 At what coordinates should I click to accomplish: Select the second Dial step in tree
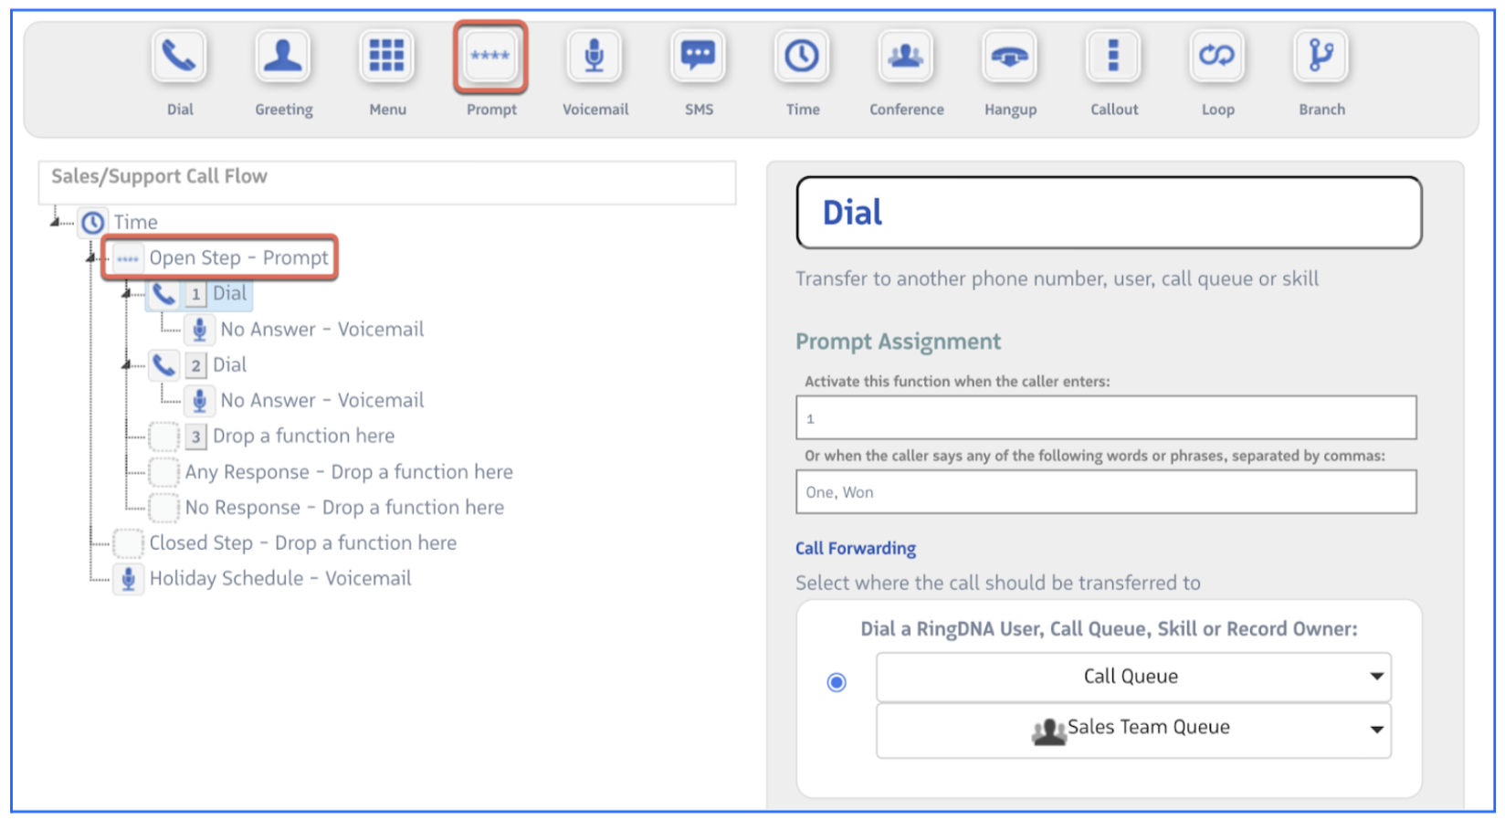tap(229, 365)
